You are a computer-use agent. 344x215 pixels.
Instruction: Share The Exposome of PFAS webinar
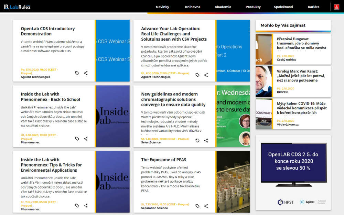tap(206, 206)
